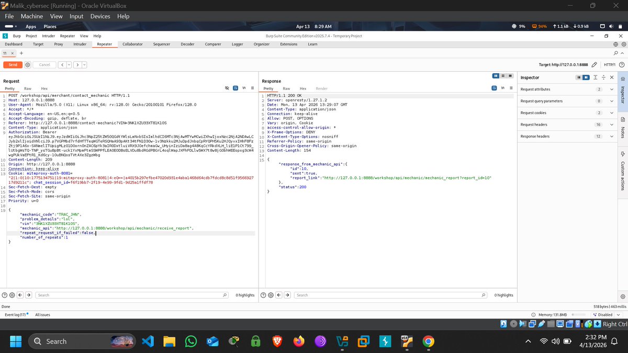This screenshot has height=353, width=628.
Task: Open the Extensions tab
Action: click(x=289, y=44)
